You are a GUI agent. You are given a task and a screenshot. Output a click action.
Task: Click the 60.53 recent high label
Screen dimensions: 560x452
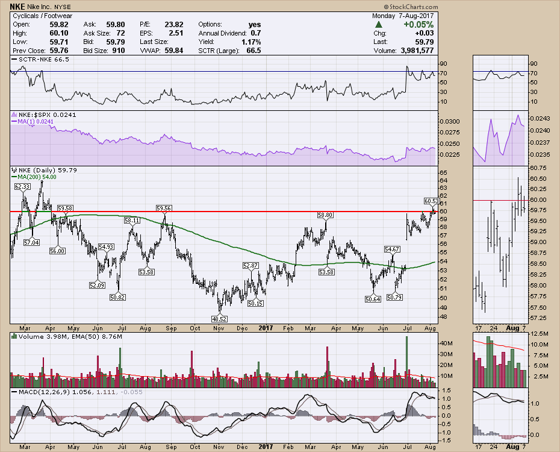tap(431, 201)
